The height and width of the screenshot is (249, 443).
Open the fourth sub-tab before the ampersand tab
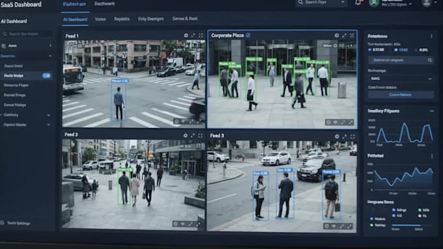(151, 19)
